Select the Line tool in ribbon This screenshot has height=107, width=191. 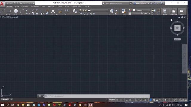pos(2,11)
